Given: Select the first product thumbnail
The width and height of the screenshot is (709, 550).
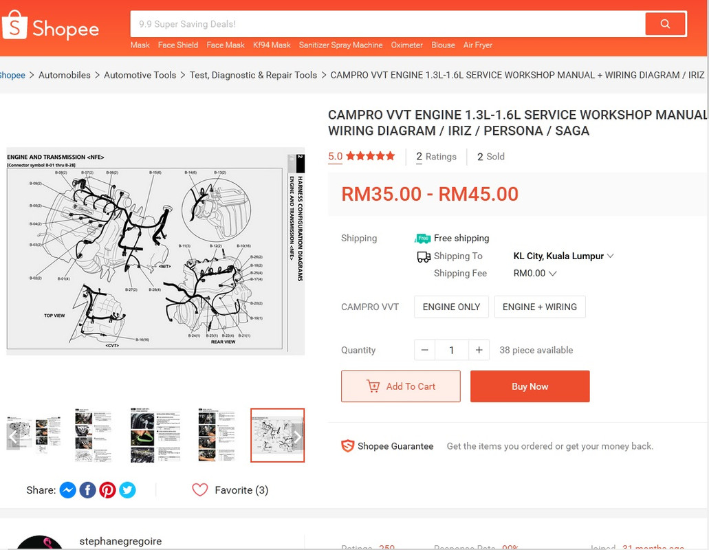Looking at the screenshot, I should pos(34,435).
